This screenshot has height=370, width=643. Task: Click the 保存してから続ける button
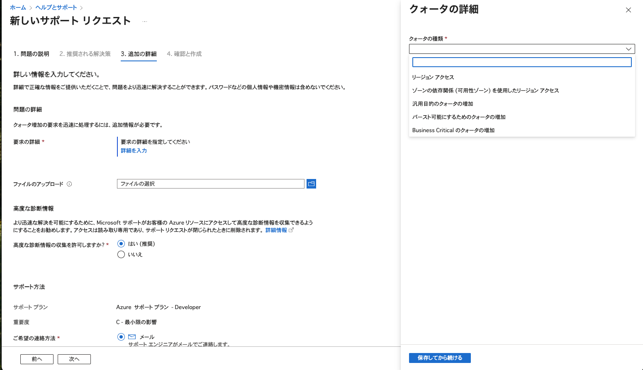click(x=439, y=358)
